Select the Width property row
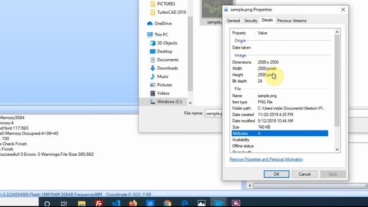 click(280, 68)
